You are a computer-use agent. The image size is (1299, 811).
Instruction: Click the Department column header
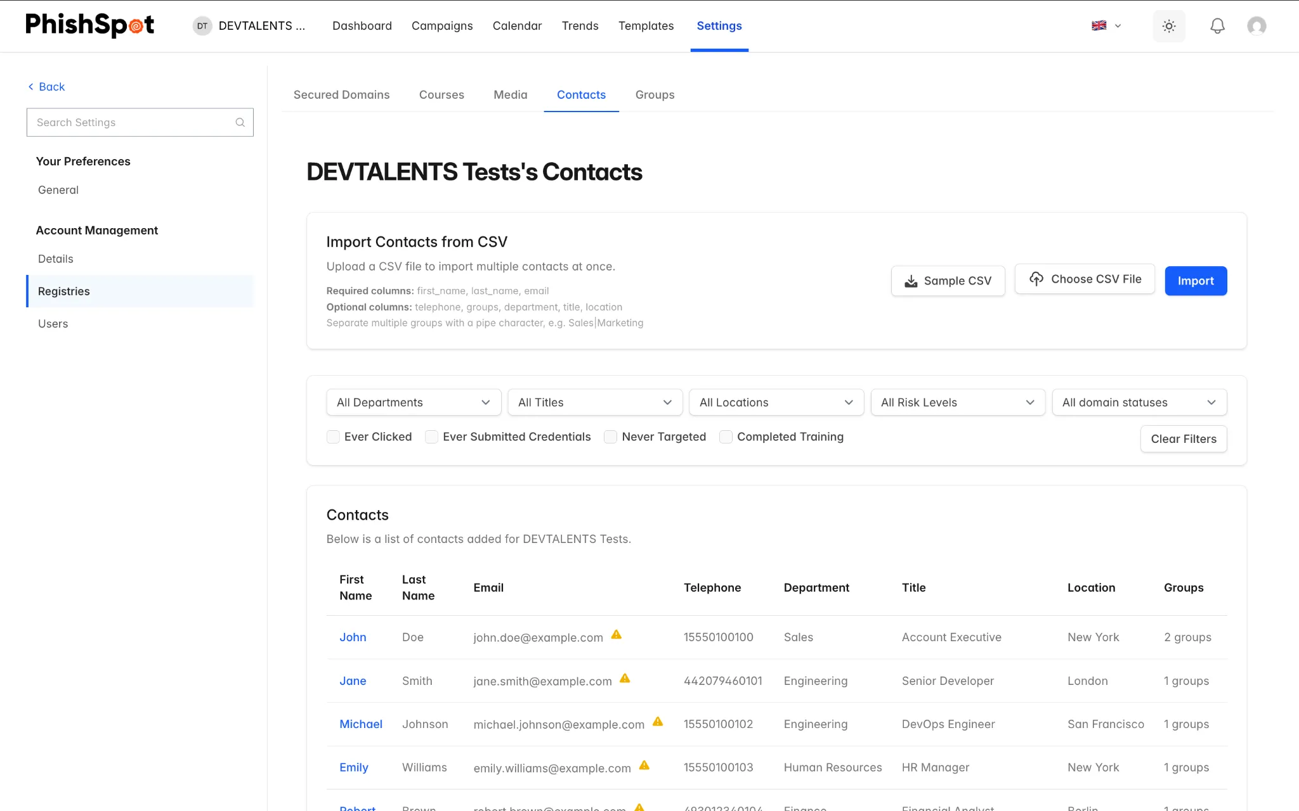pyautogui.click(x=816, y=587)
